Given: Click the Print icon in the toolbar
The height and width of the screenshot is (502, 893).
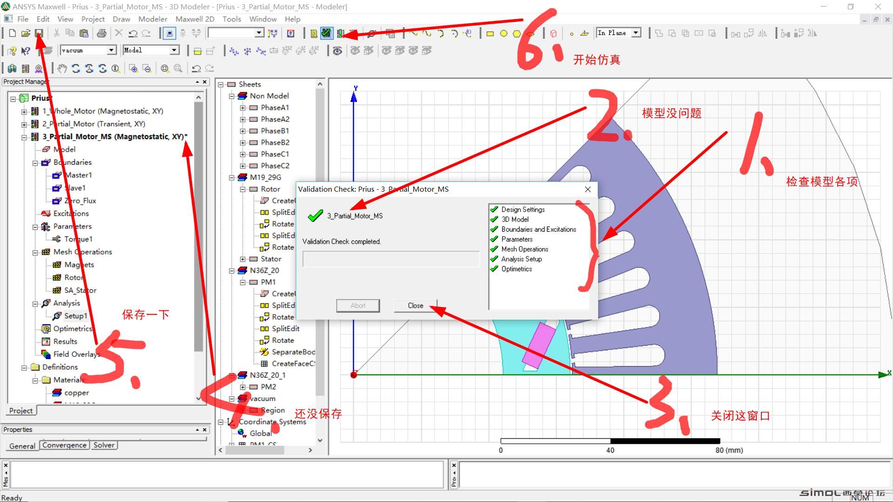Looking at the screenshot, I should click(101, 33).
